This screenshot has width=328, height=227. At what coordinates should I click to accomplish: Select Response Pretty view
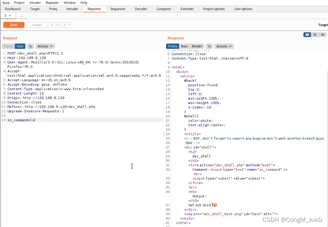coord(173,46)
